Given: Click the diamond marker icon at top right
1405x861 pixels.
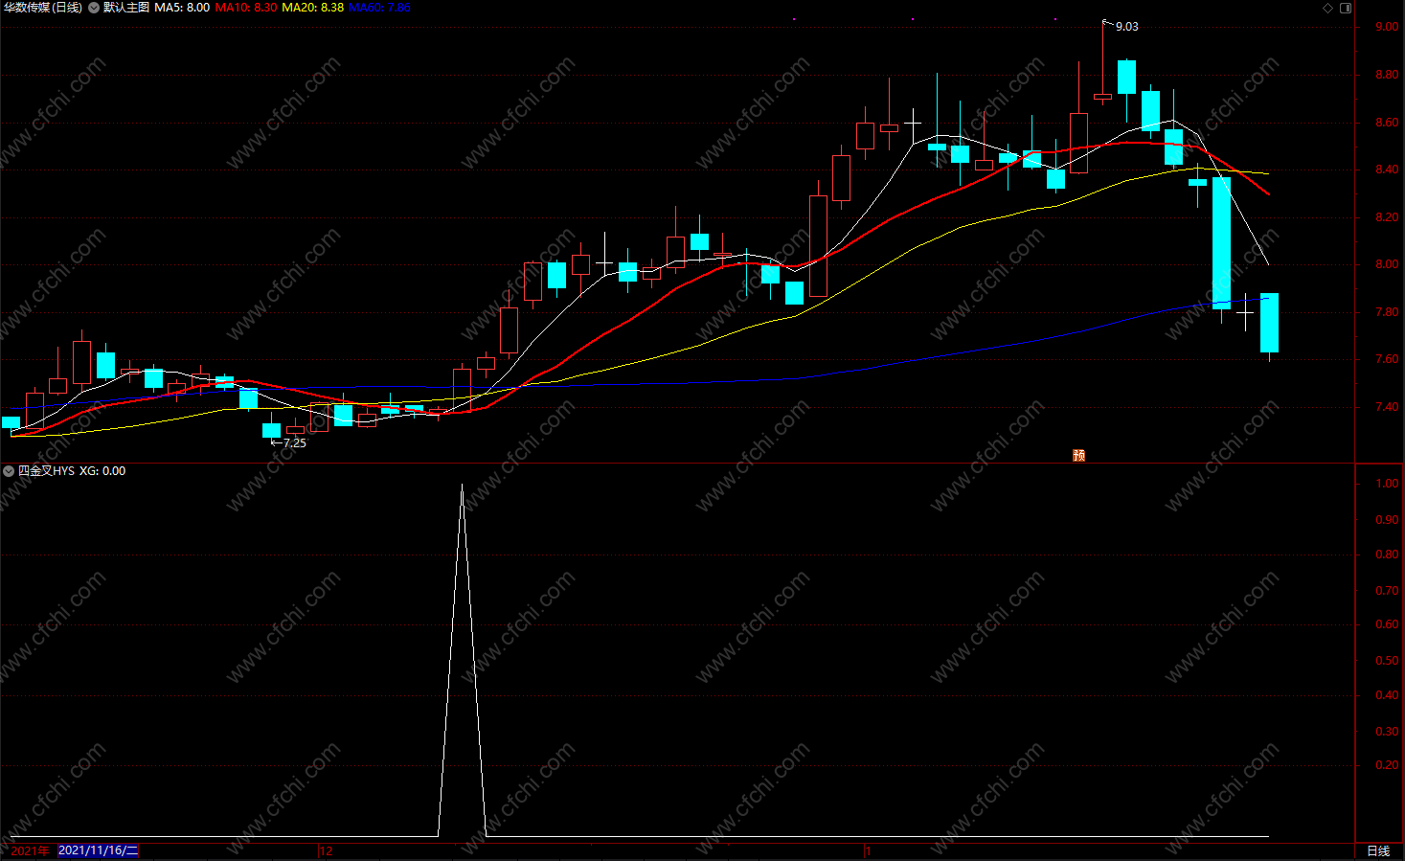Looking at the screenshot, I should [x=1327, y=8].
